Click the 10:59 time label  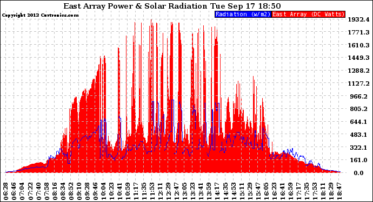point(128,191)
